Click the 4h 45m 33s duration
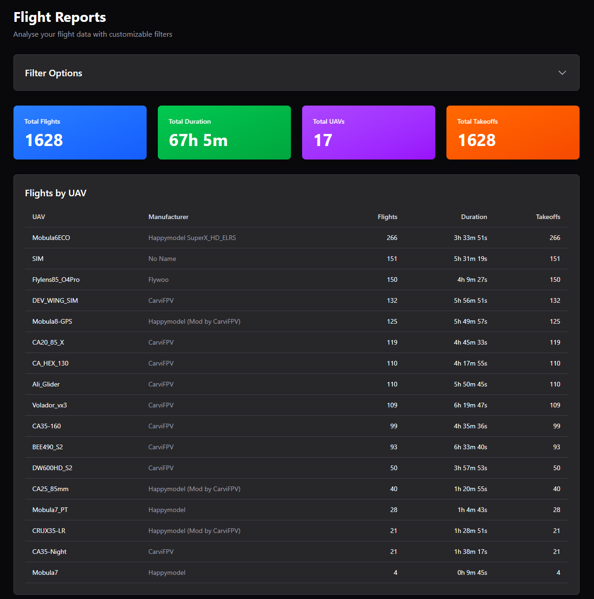This screenshot has width=594, height=599. (x=471, y=342)
